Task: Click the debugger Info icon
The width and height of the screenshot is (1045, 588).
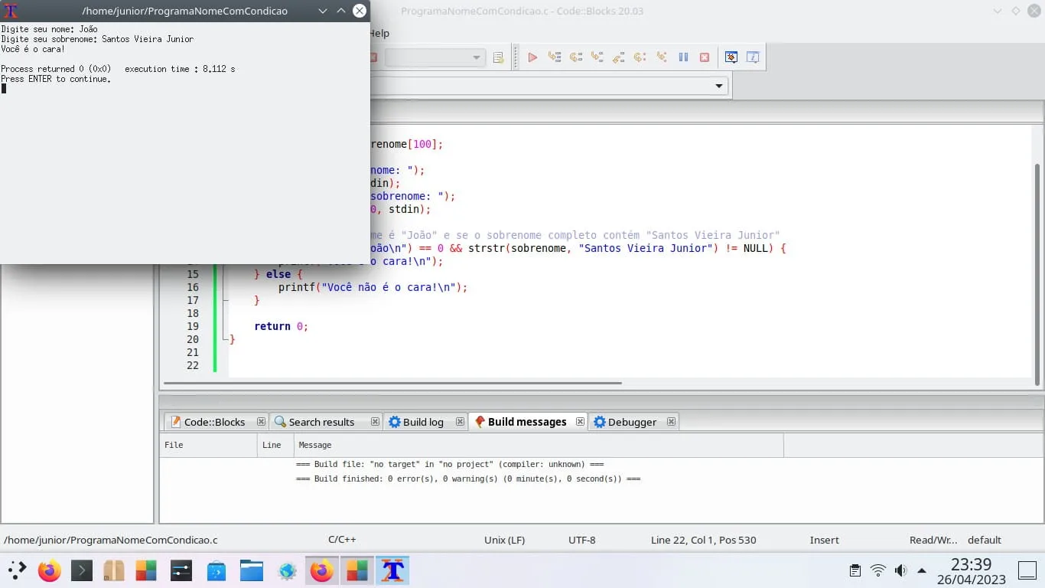Action: tap(753, 57)
